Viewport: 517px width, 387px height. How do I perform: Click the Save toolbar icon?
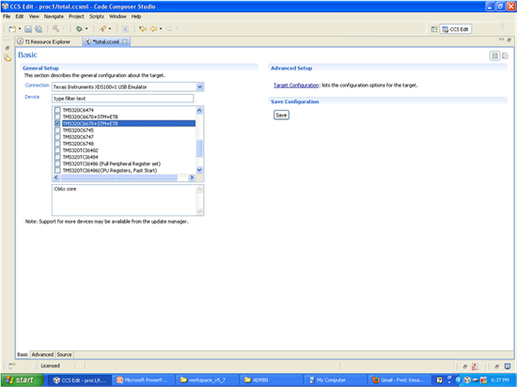(x=28, y=29)
